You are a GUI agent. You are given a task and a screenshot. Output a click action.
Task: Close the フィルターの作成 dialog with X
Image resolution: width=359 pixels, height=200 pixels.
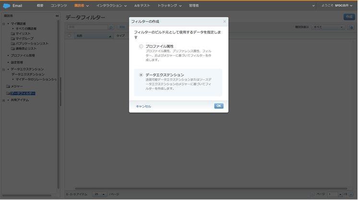pyautogui.click(x=225, y=22)
